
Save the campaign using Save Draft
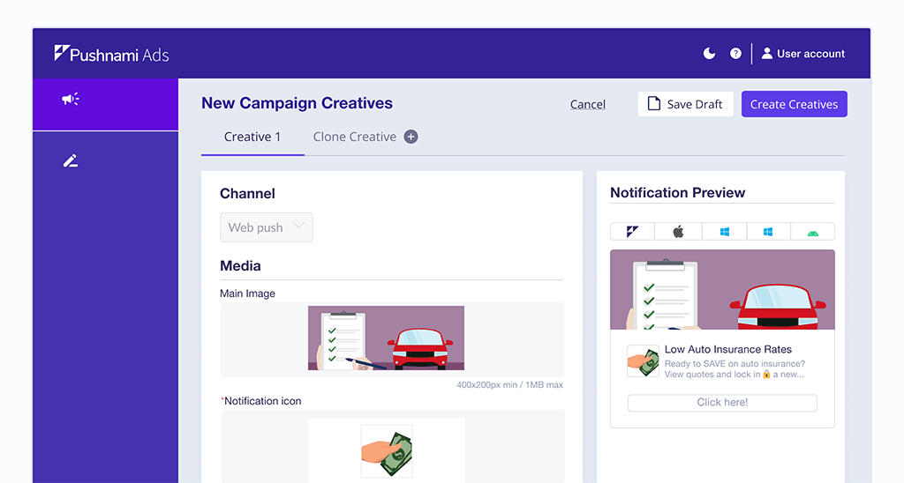(685, 104)
